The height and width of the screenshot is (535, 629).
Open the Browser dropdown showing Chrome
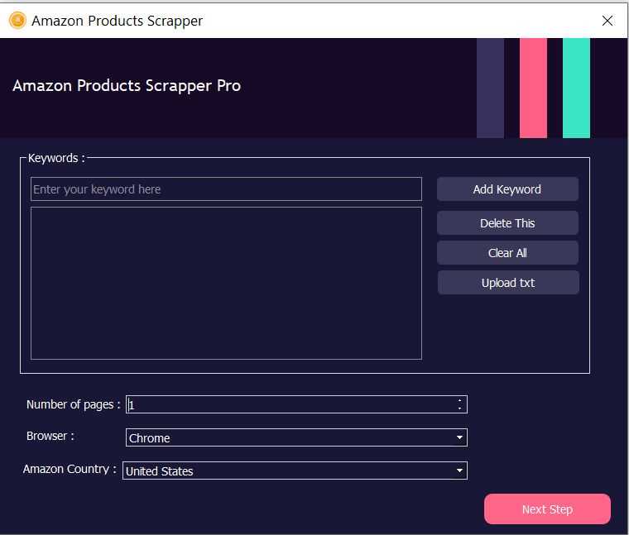tap(296, 437)
